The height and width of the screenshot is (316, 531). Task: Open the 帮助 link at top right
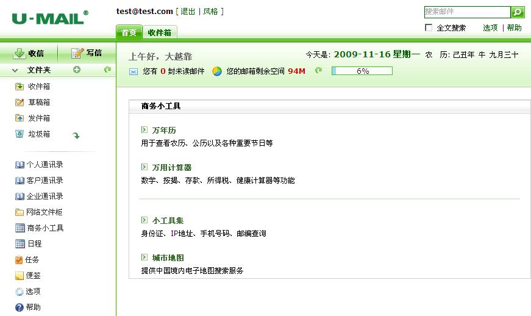point(514,28)
